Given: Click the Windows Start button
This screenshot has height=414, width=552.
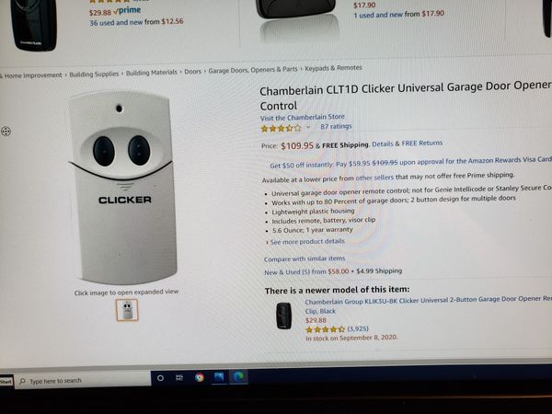Looking at the screenshot, I should [6, 381].
